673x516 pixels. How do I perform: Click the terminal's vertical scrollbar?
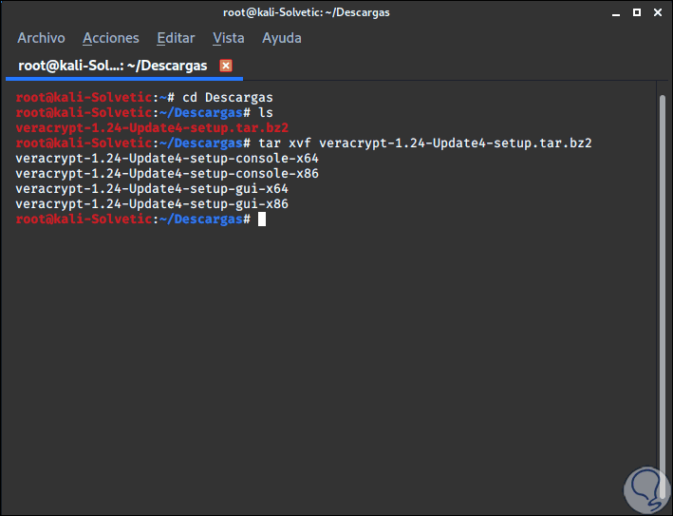coord(663,285)
